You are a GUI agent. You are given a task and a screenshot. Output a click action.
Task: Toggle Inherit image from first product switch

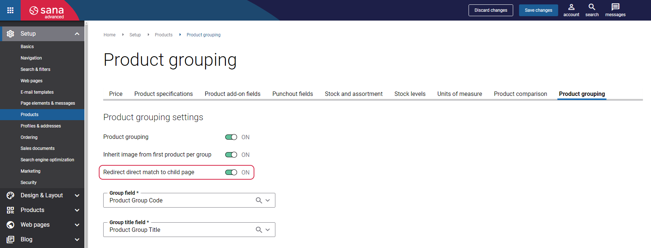(x=231, y=155)
